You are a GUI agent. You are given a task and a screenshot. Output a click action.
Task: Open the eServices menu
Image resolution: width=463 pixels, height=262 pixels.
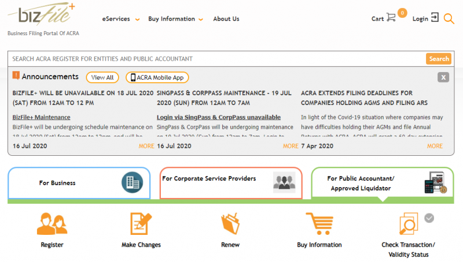pos(116,19)
